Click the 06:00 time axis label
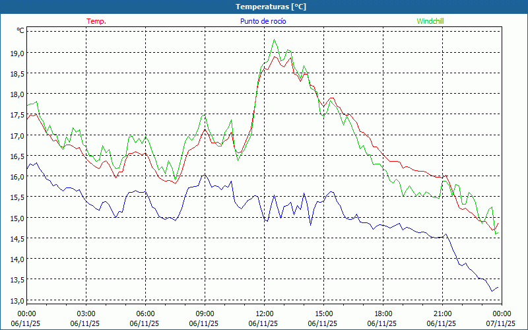 [x=145, y=313]
